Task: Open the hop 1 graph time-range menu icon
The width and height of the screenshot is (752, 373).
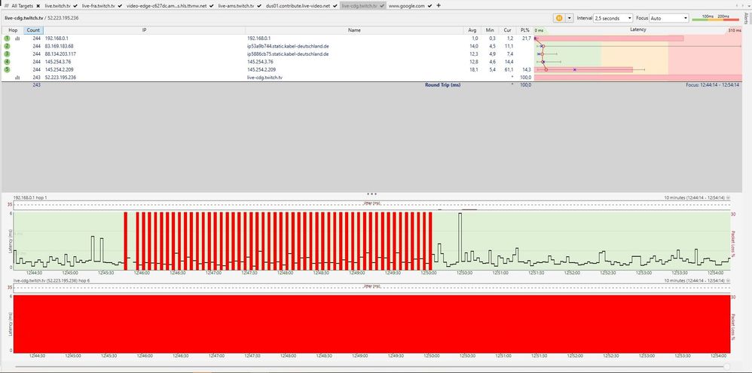Action: pyautogui.click(x=729, y=197)
